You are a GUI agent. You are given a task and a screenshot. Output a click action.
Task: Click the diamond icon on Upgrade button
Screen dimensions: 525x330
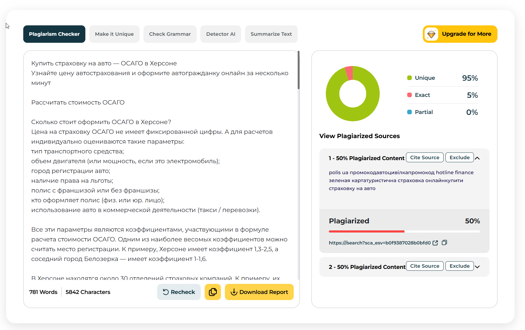point(431,34)
